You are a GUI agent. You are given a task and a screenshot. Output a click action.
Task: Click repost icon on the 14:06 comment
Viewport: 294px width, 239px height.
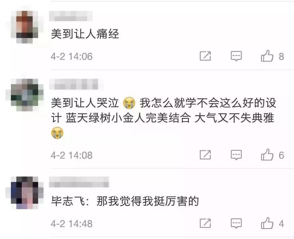205,56
